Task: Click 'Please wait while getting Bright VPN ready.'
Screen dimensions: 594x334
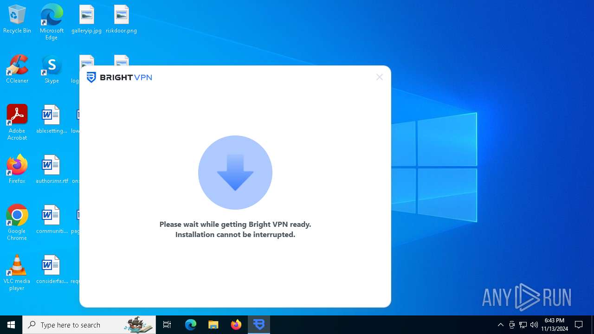Action: [235, 225]
